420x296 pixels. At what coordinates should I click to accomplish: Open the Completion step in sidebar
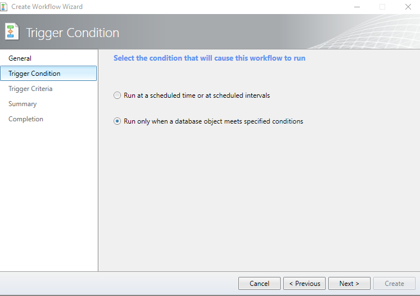(x=26, y=119)
